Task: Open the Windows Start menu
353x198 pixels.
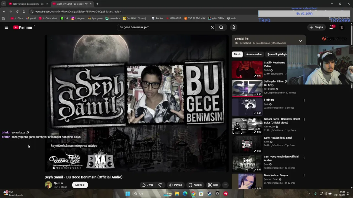Action: click(x=128, y=194)
